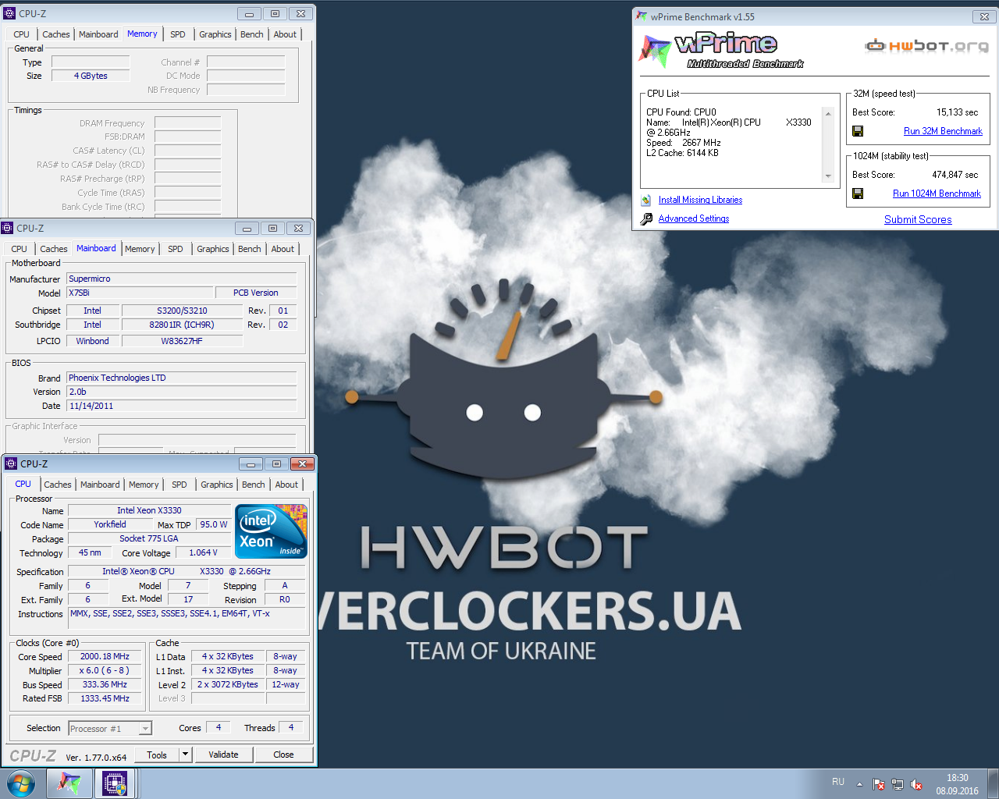
Task: Click the Intel Xeon X3330 name field
Action: (x=149, y=510)
